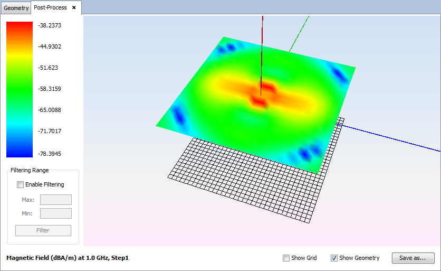This screenshot has height=271, width=441.
Task: Uncheck the Show Geometry checkbox
Action: [x=334, y=258]
